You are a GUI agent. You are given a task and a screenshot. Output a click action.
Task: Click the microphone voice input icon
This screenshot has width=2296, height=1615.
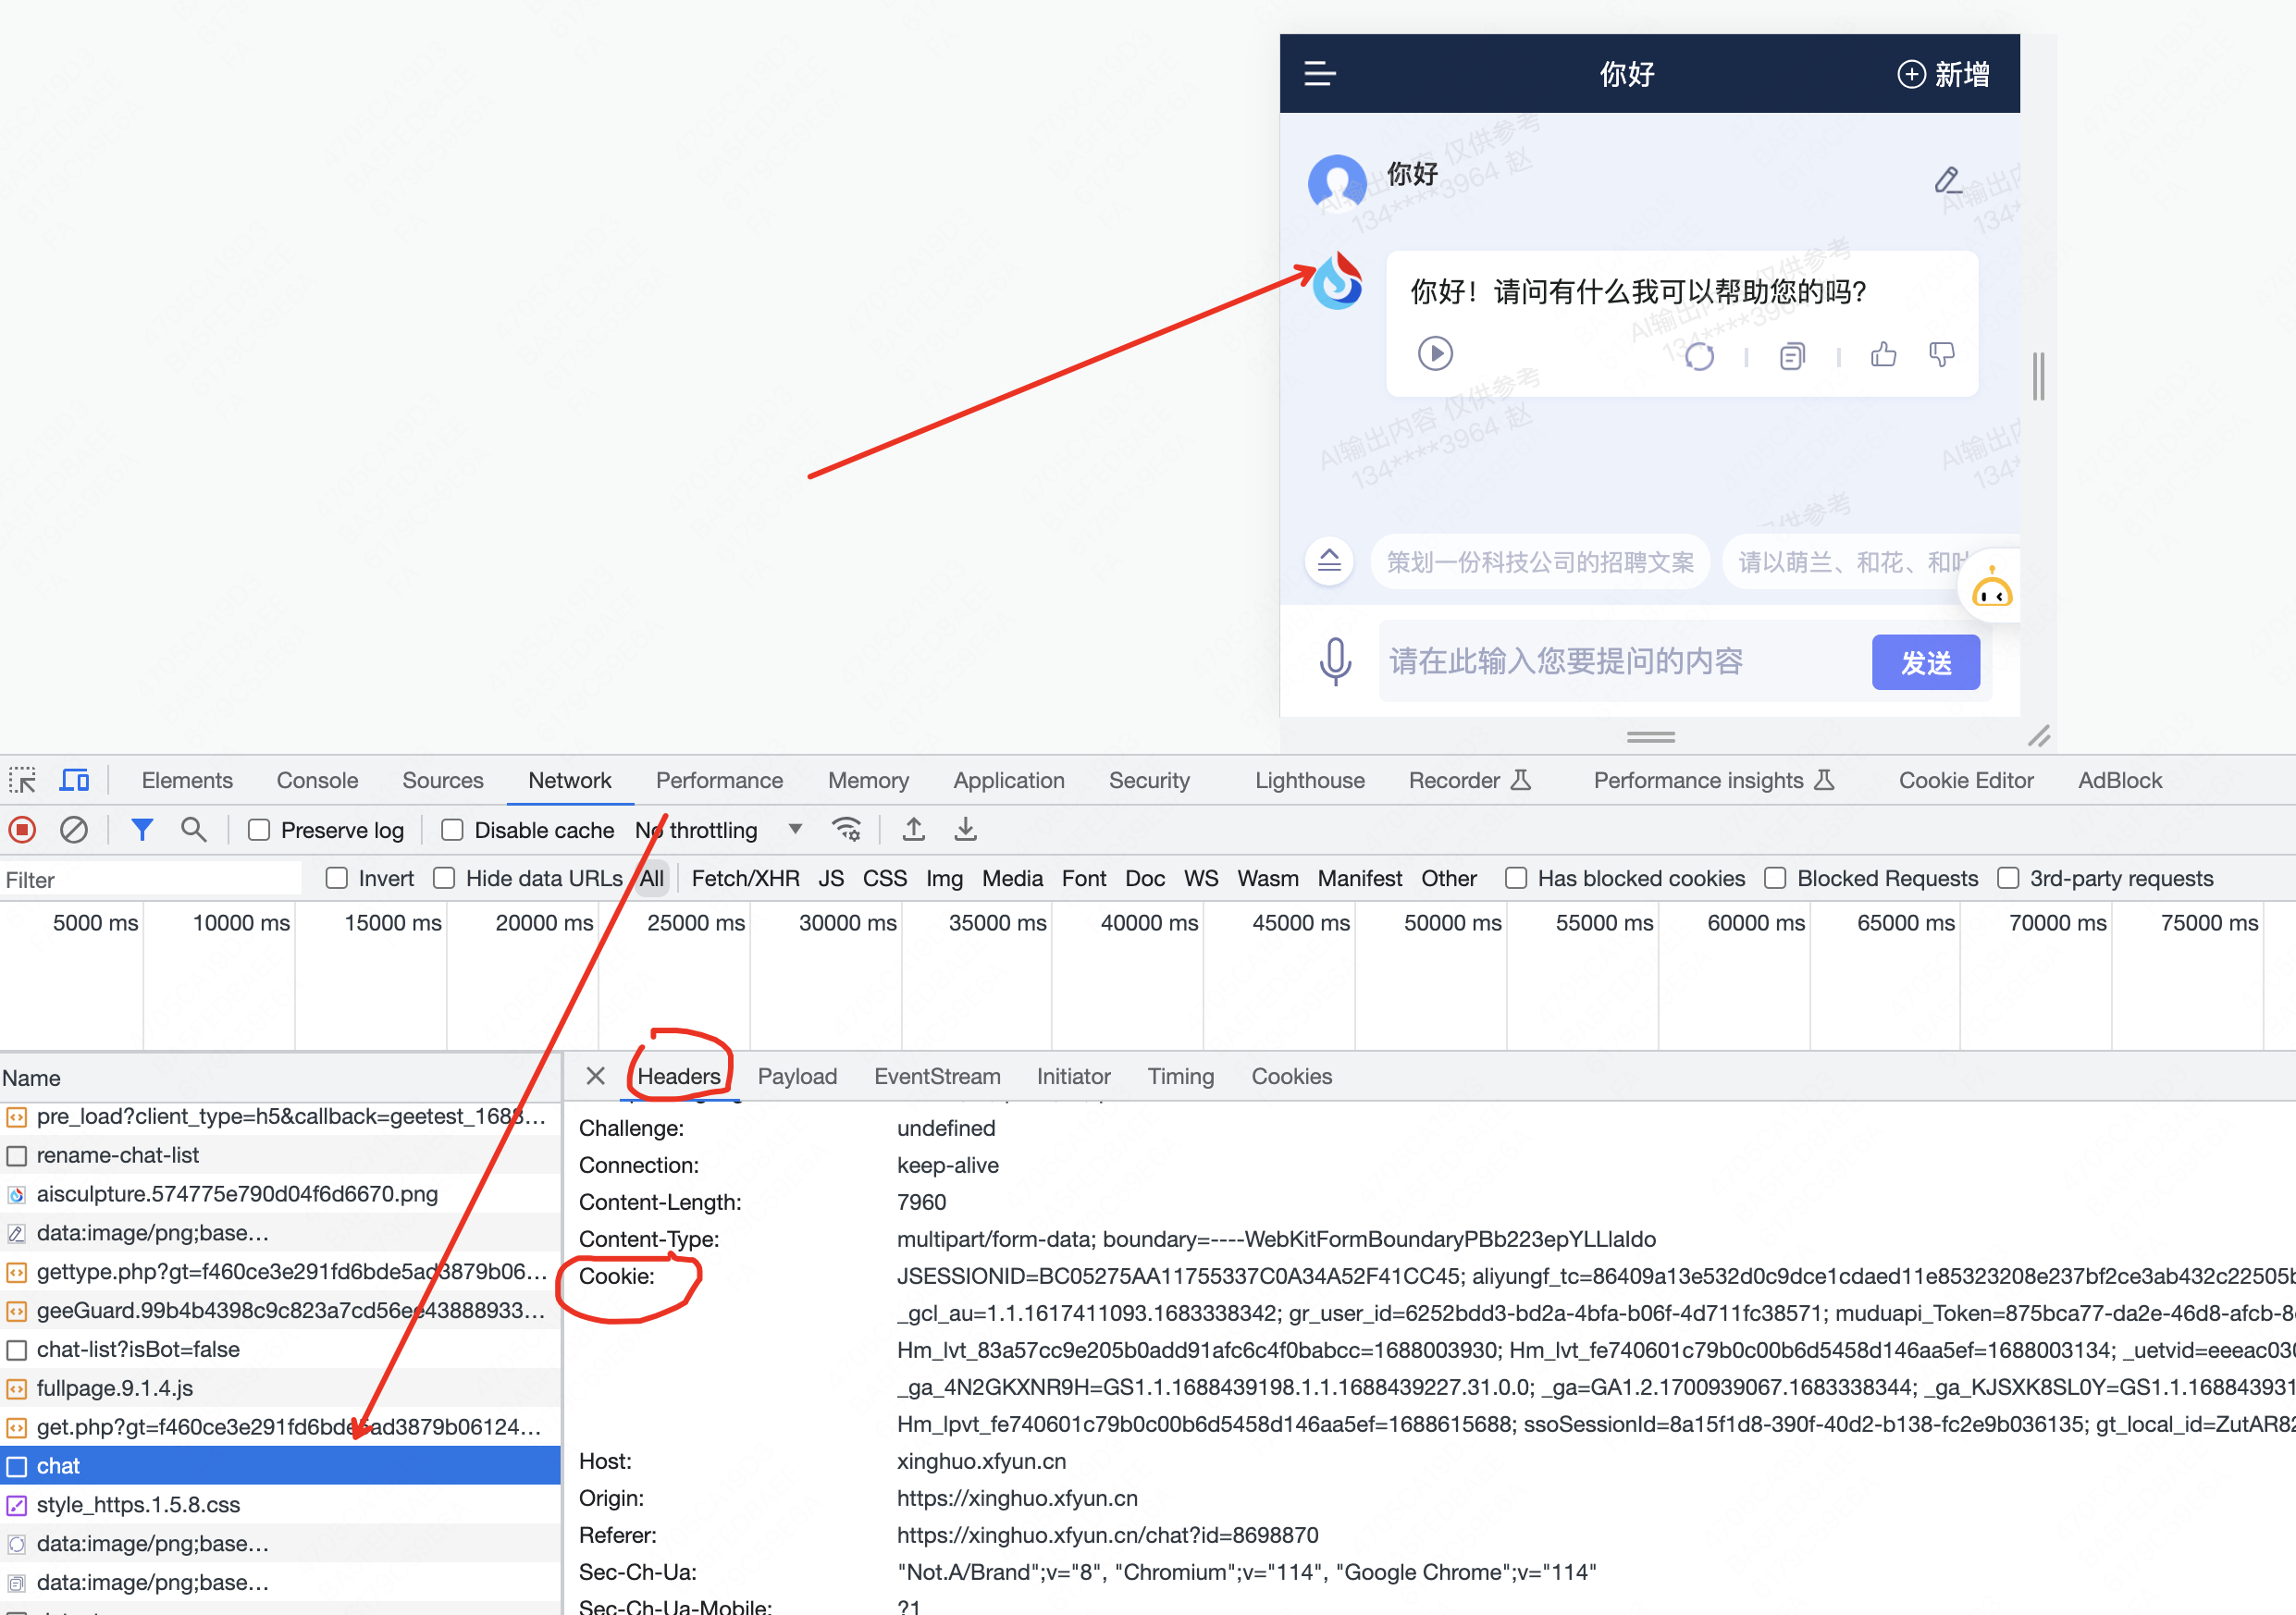[1335, 661]
